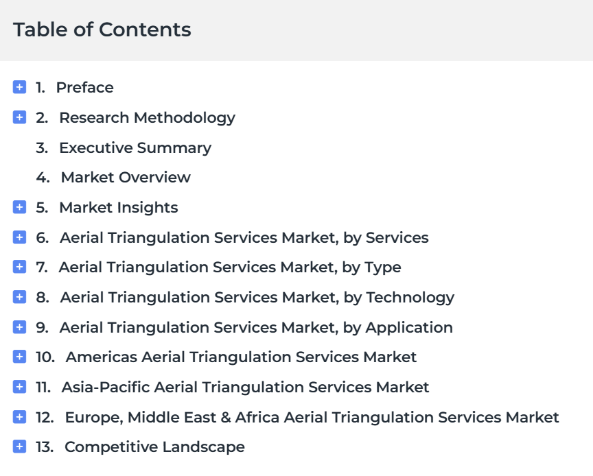Expand the Americas market plus icon
This screenshot has width=593, height=476.
[x=19, y=357]
